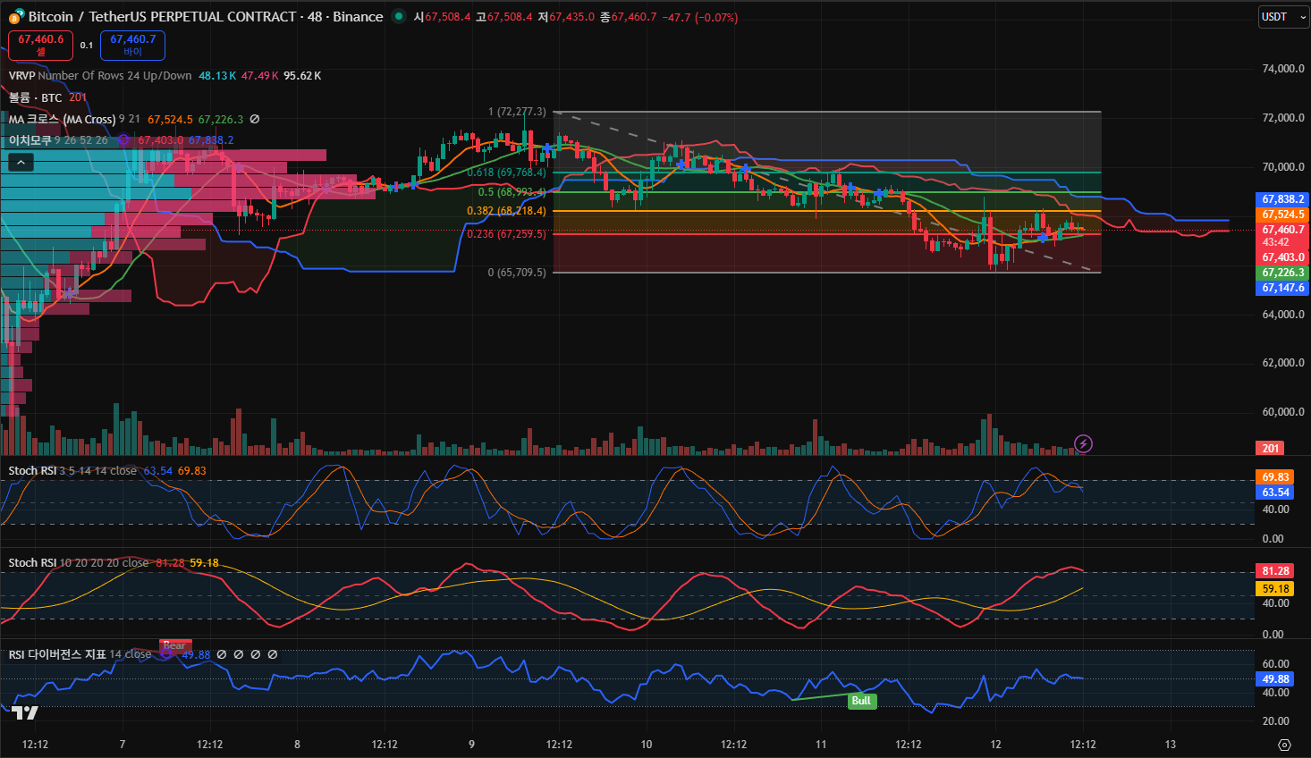1311x758 pixels.
Task: Click the Bull divergence label
Action: pyautogui.click(x=861, y=701)
